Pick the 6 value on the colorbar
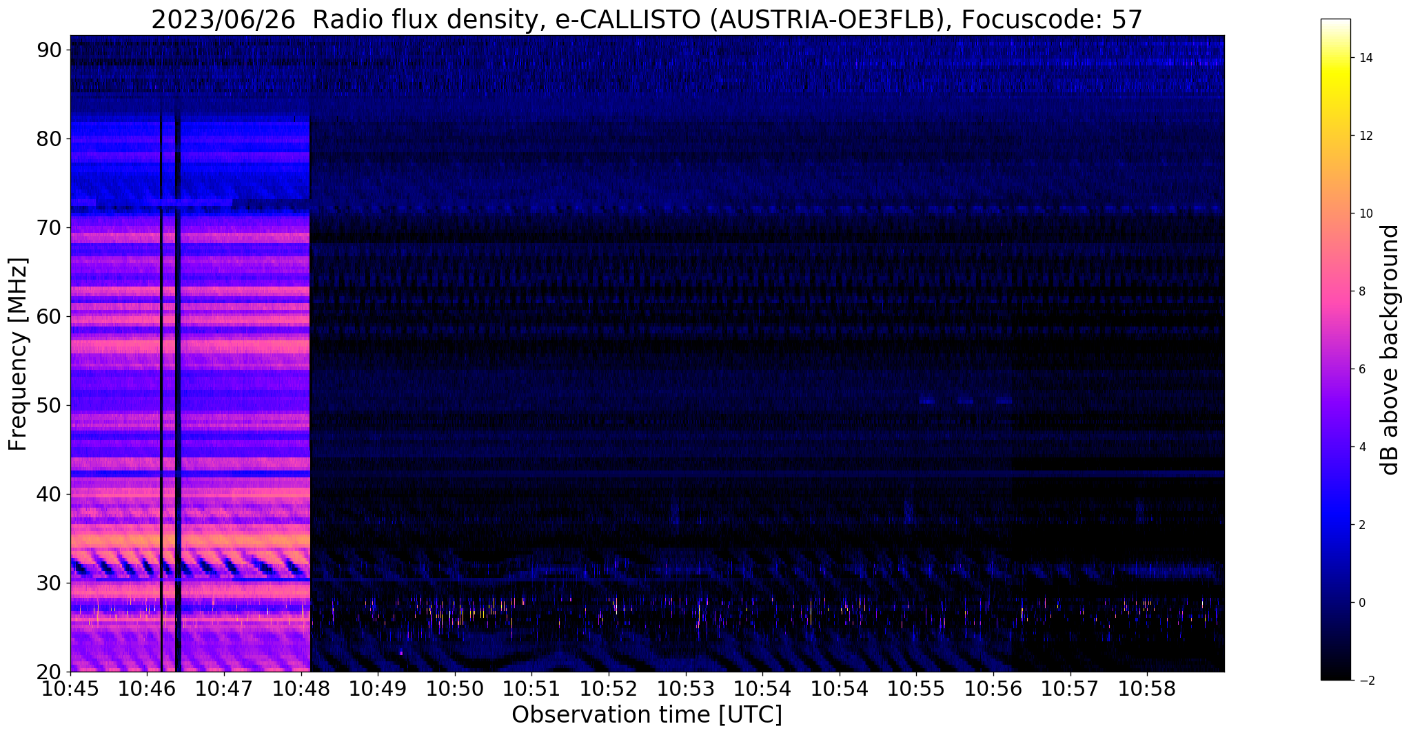Viewport: 1411px width, 735px height. tap(1361, 369)
